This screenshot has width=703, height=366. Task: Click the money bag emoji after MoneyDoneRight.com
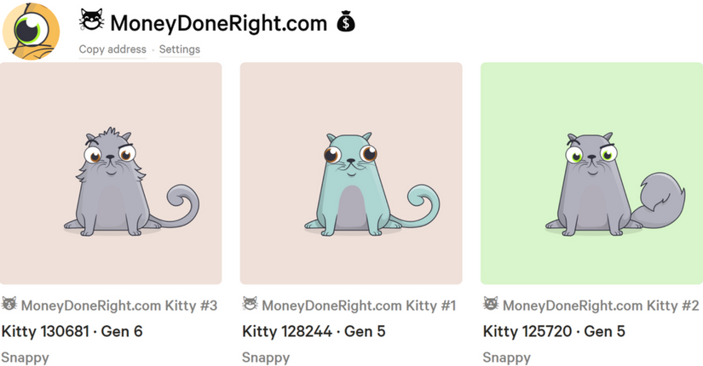click(x=346, y=22)
